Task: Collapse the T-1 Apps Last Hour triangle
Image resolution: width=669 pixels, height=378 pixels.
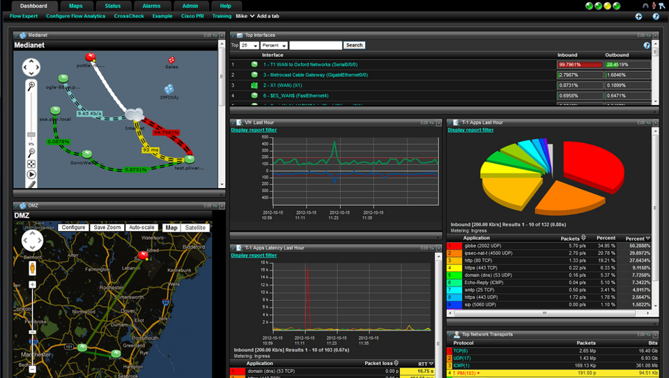Action: [x=449, y=123]
